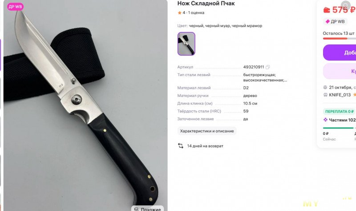Open Характеристики и описание section
The height and width of the screenshot is (211, 356).
pyautogui.click(x=207, y=131)
